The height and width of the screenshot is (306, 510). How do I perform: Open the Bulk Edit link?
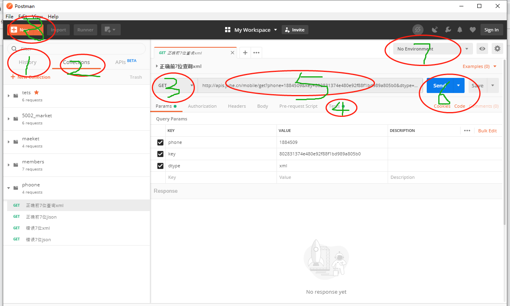coord(487,131)
